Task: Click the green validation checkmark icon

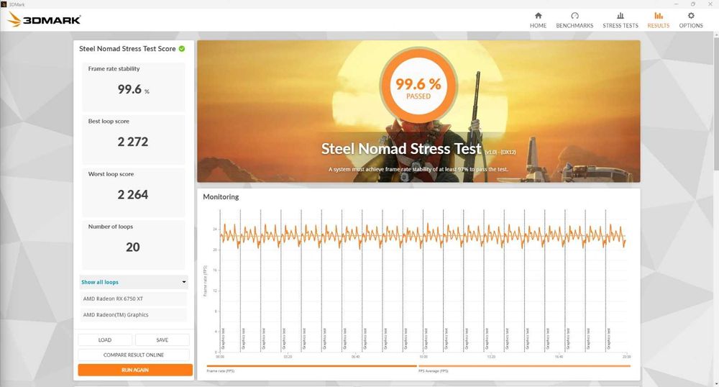Action: pos(182,49)
